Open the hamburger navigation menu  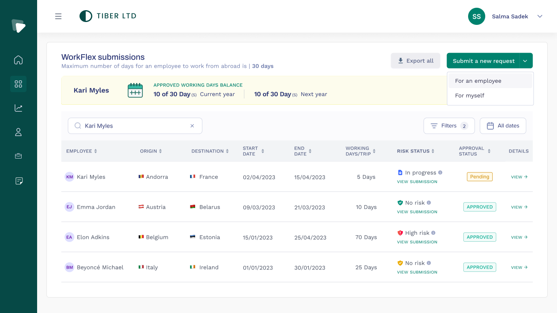pos(58,16)
